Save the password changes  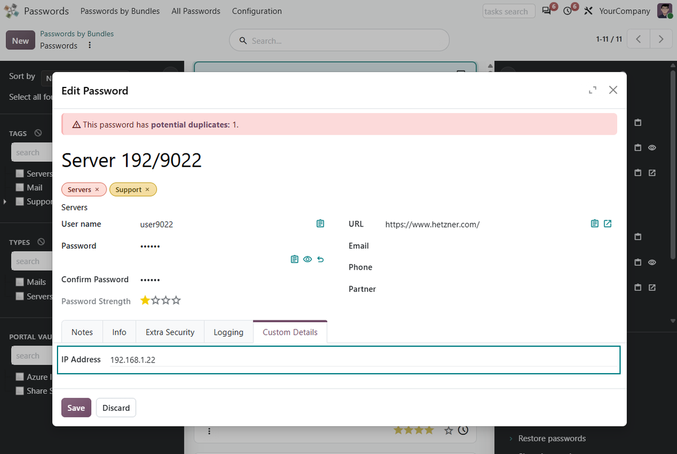tap(76, 408)
